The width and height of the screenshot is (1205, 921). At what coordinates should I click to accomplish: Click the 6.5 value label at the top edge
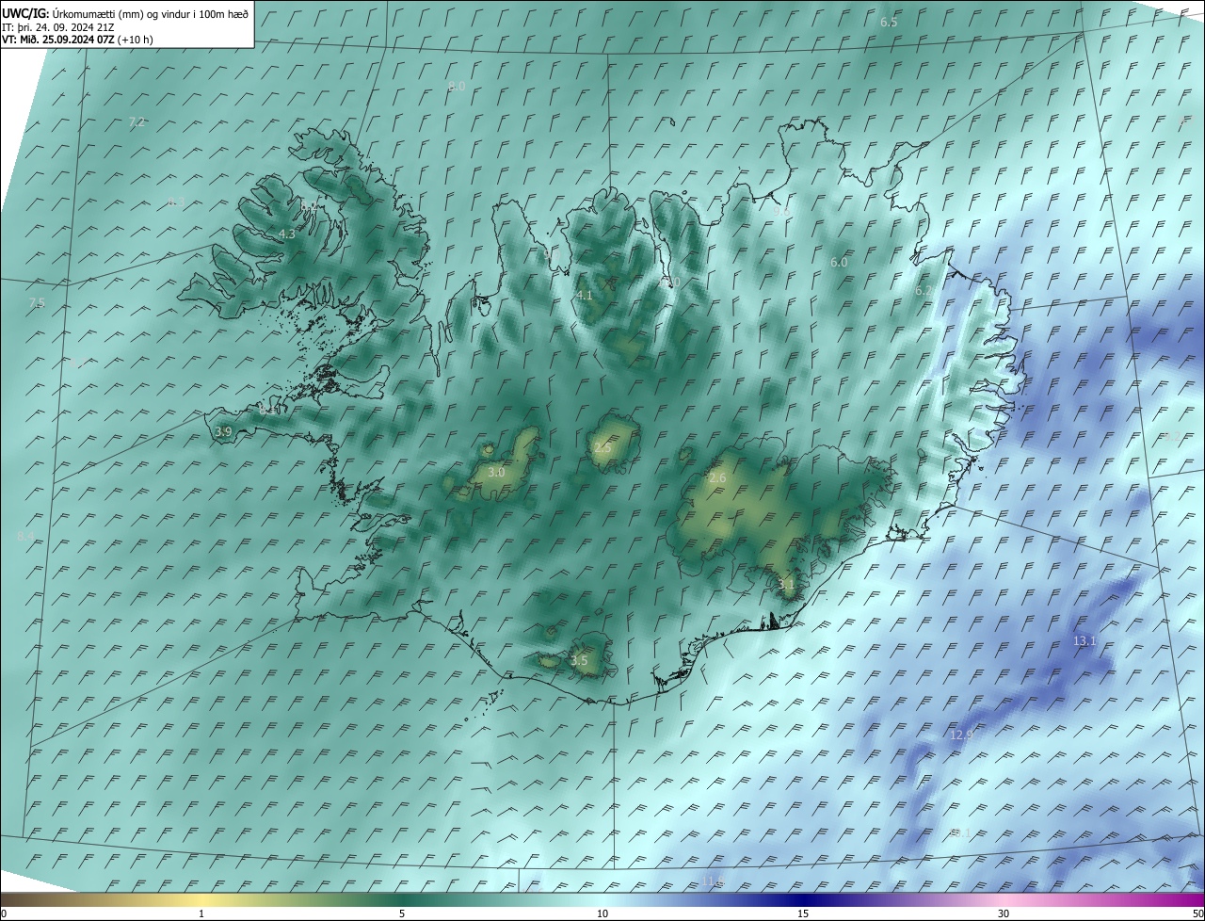coord(889,22)
